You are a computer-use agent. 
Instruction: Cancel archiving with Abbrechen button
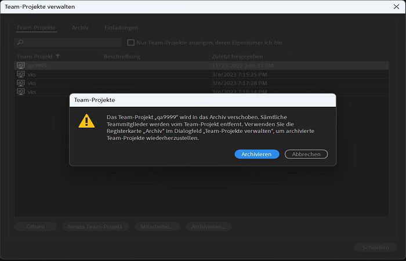click(306, 154)
